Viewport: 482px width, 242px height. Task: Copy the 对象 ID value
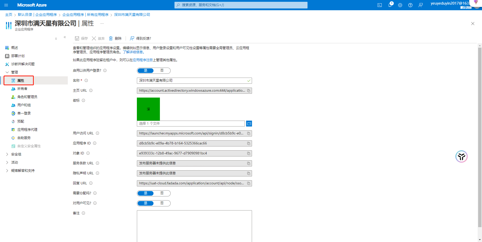tap(249, 153)
